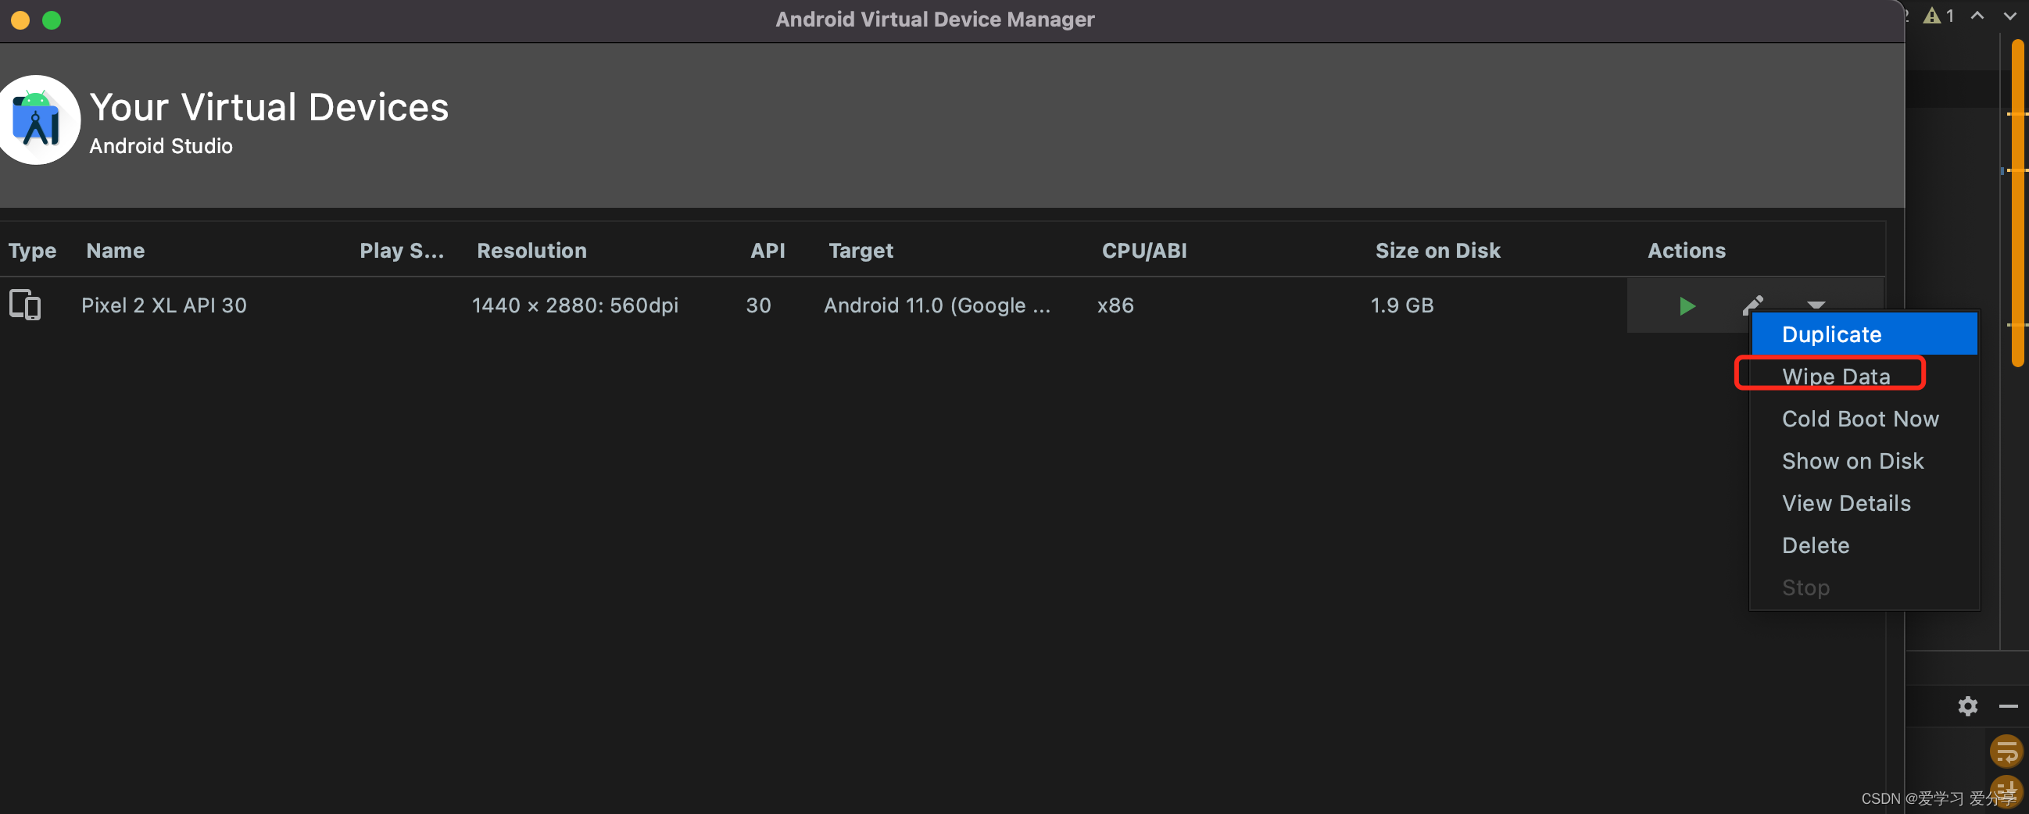The height and width of the screenshot is (814, 2029).
Task: Minimize the AVD Manager with the yellow button
Action: click(x=20, y=20)
